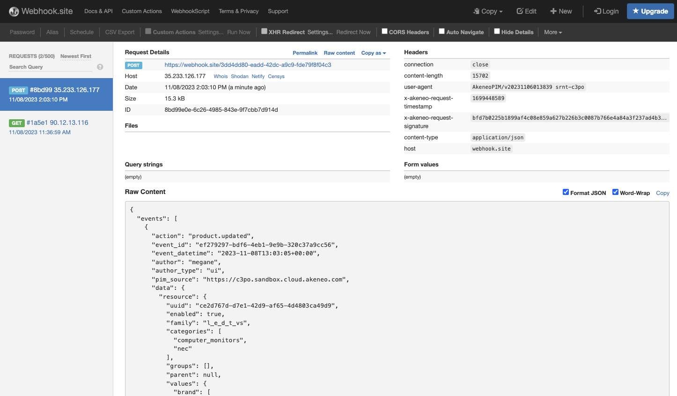Open Docs & API menu item
The height and width of the screenshot is (396, 677).
[x=98, y=11]
